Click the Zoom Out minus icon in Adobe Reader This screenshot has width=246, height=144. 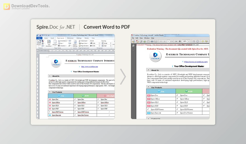(176, 41)
